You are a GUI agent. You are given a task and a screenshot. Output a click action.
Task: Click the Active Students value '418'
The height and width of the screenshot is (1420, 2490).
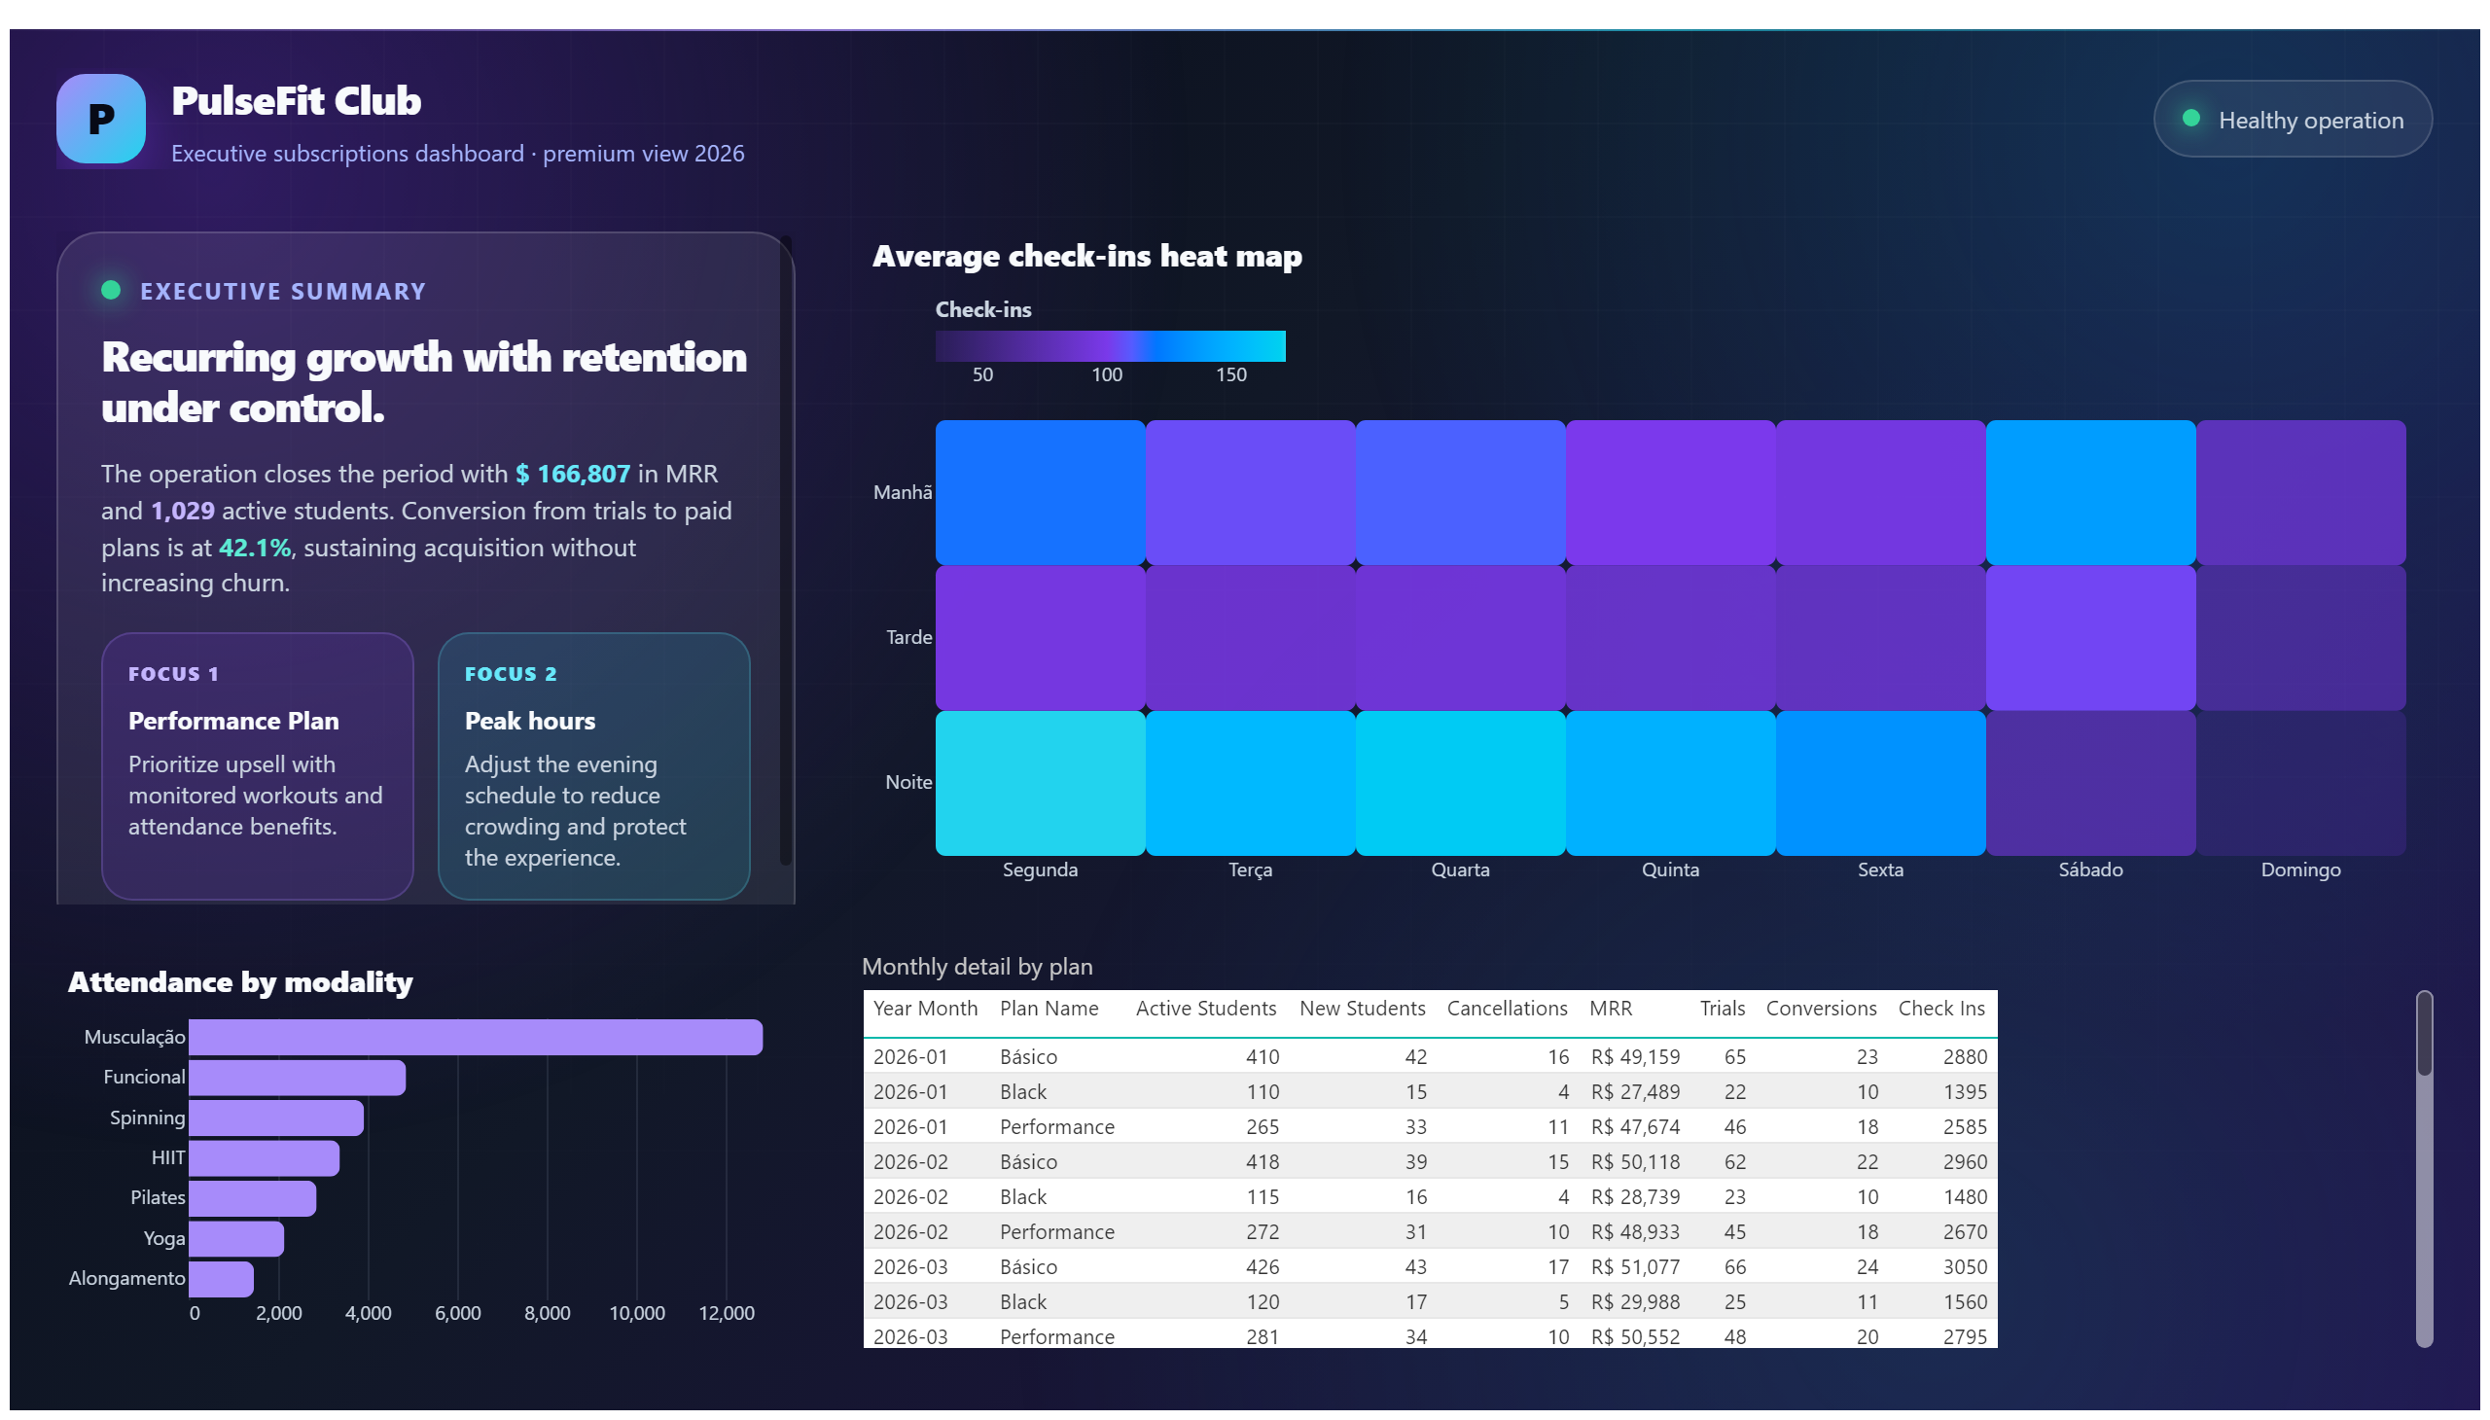[1263, 1162]
